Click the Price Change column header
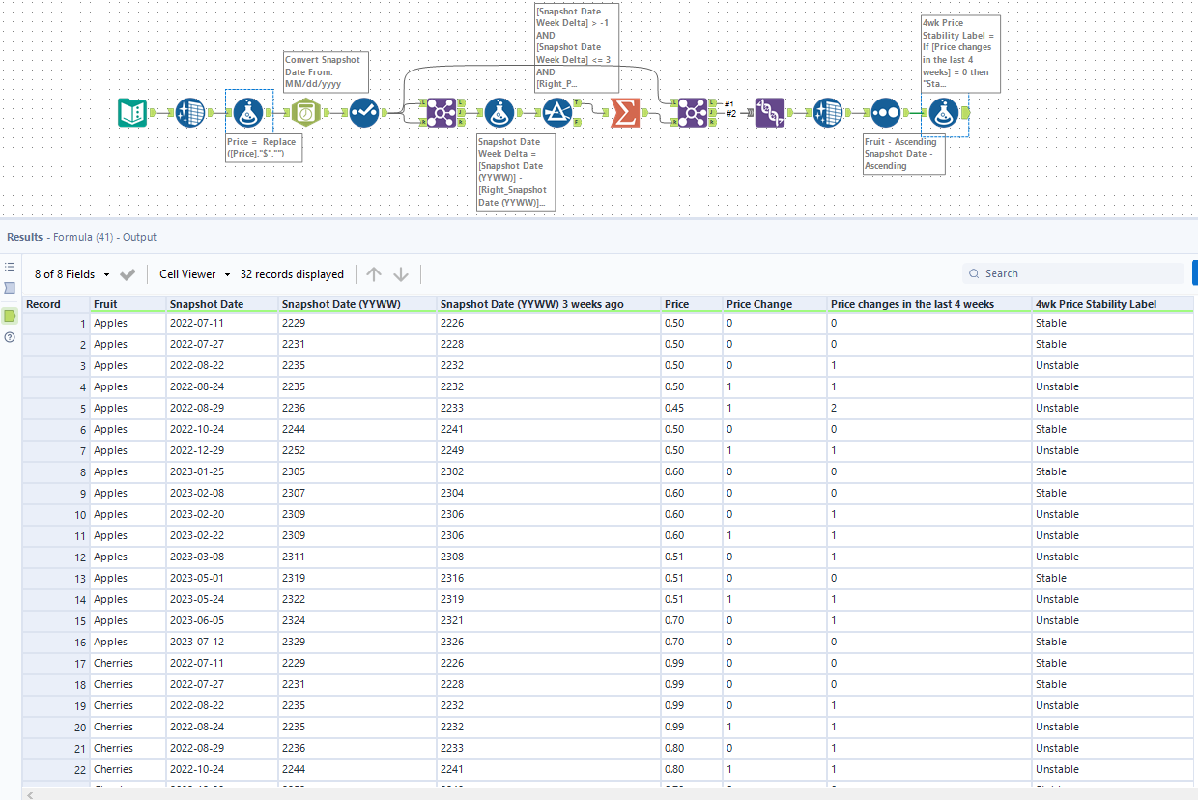 [x=759, y=304]
